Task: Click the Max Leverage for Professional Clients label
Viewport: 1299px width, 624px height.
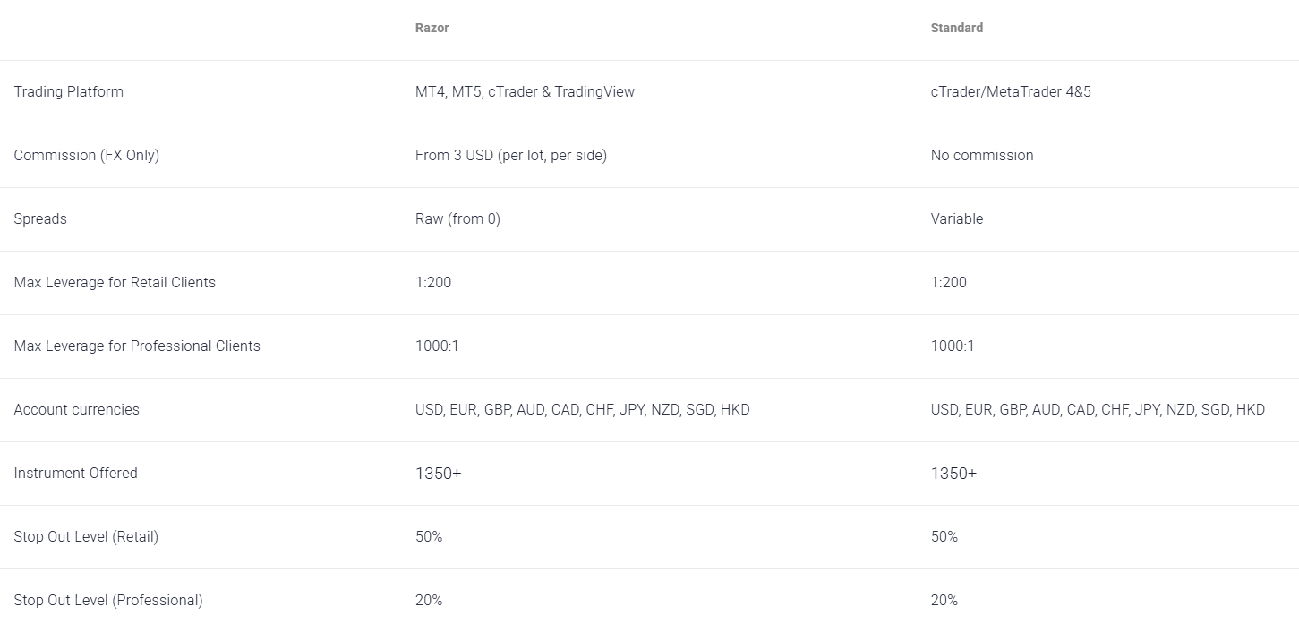Action: coord(137,346)
